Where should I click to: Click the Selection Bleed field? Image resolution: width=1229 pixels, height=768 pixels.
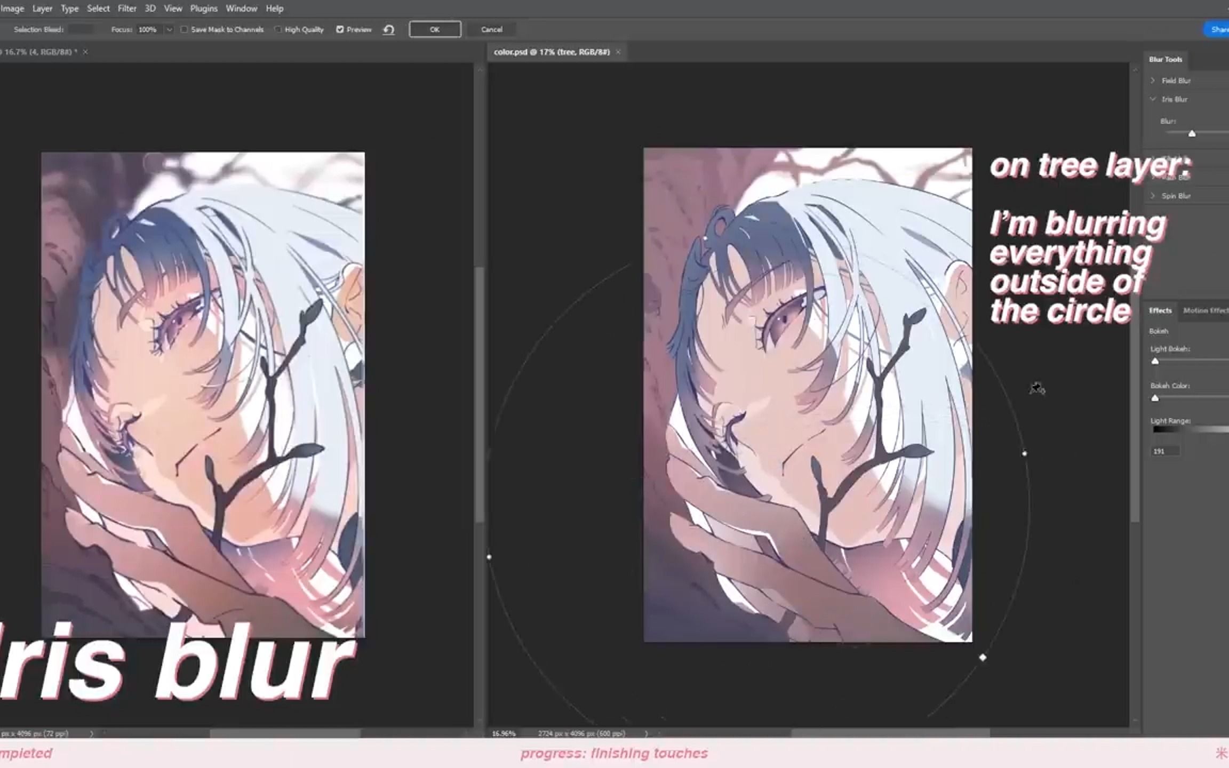point(82,30)
